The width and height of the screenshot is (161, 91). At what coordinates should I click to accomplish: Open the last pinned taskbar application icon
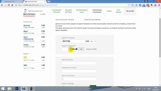point(31,89)
